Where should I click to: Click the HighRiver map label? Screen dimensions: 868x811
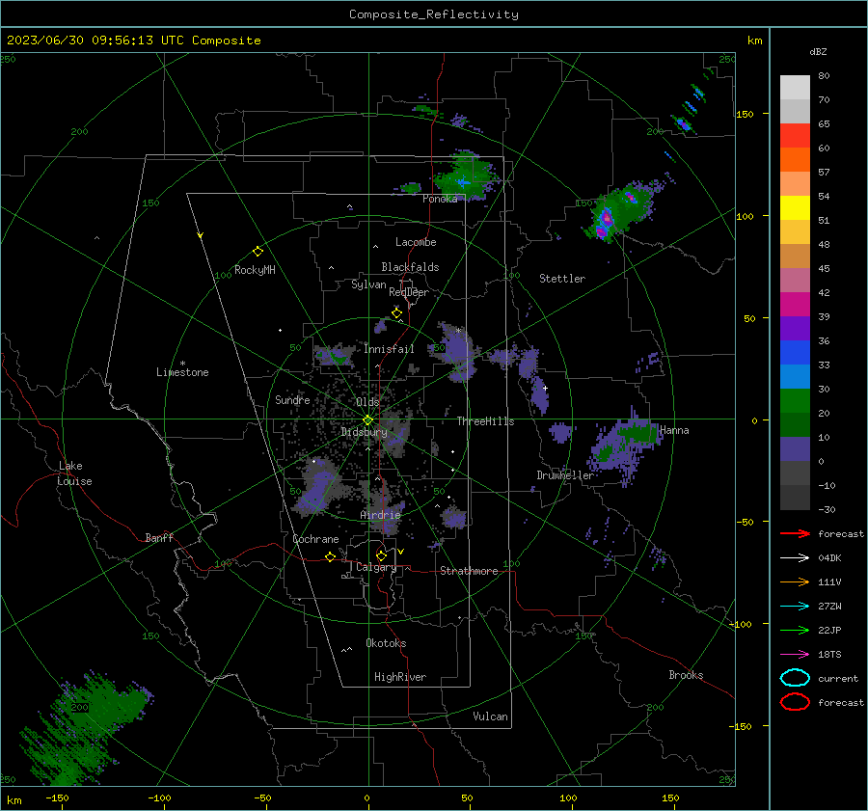click(400, 677)
